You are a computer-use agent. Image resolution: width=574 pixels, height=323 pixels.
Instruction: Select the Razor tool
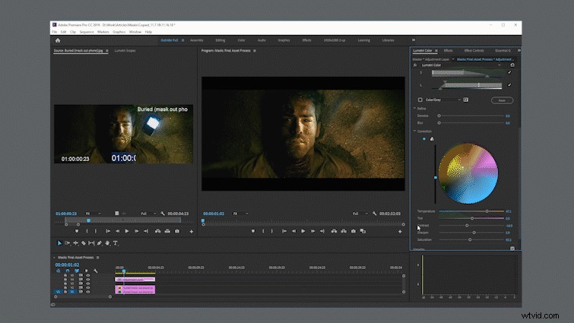(x=84, y=243)
